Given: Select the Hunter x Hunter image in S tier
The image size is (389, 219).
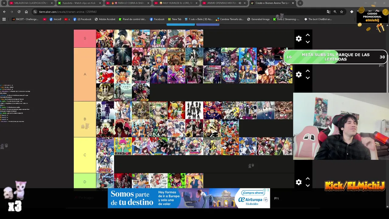Looking at the screenshot, I should (158, 39).
